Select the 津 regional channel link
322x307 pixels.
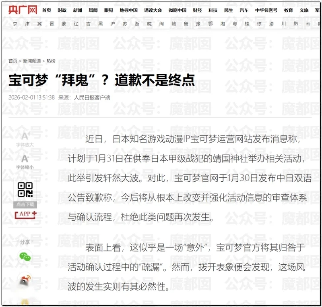tap(27, 24)
